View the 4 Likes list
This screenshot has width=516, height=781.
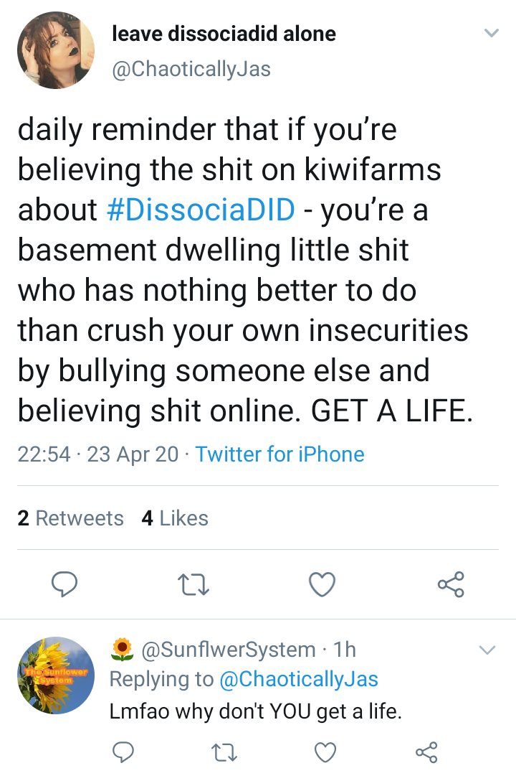click(175, 518)
